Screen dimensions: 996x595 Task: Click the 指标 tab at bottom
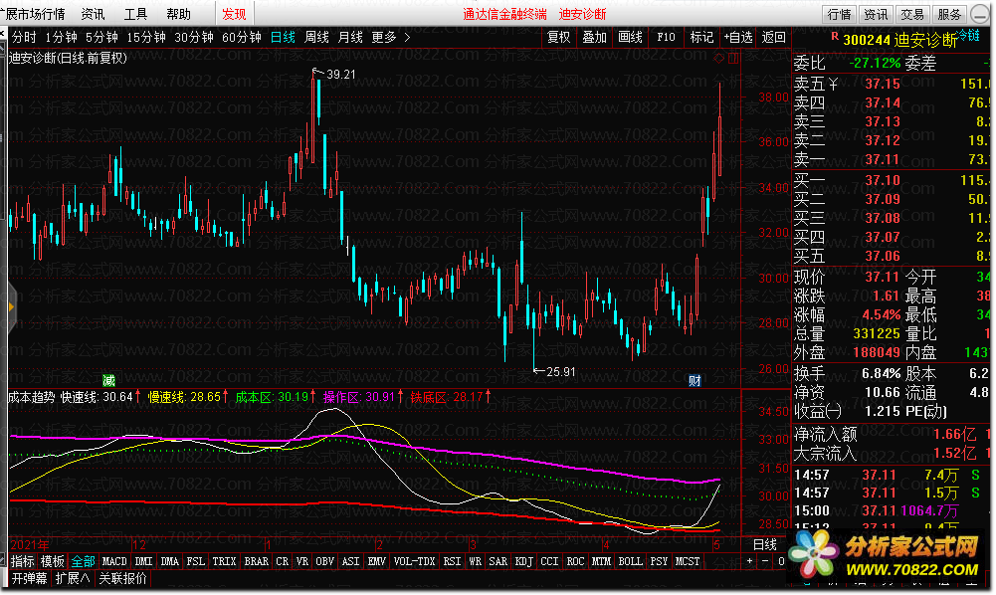(22, 561)
